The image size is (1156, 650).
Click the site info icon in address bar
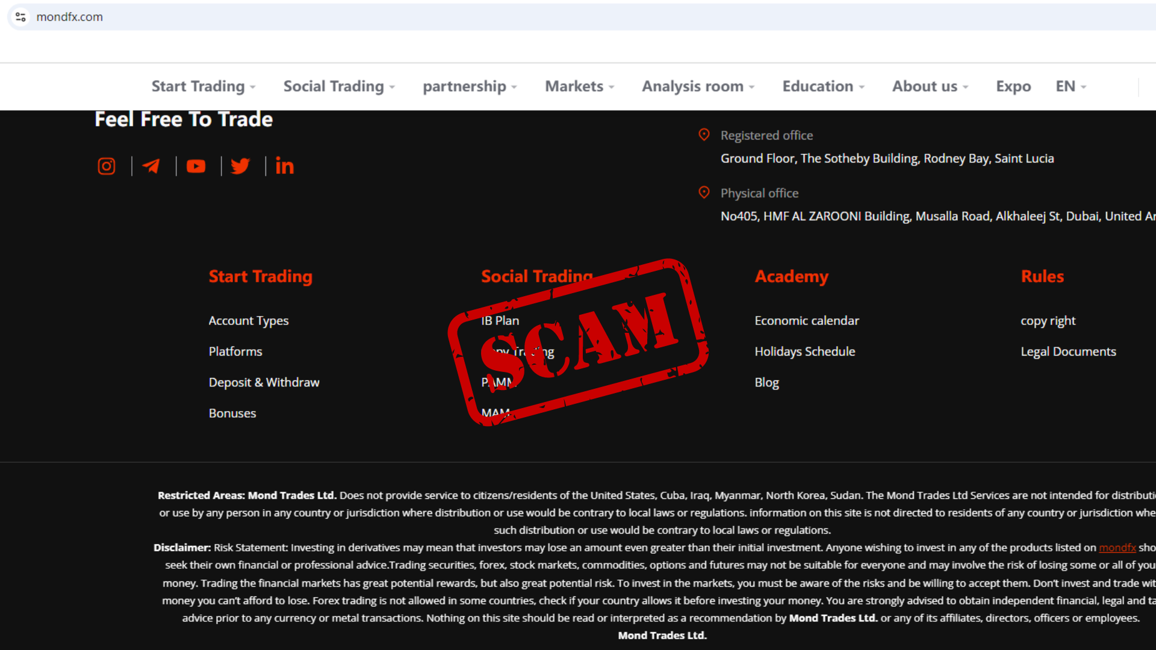(20, 17)
